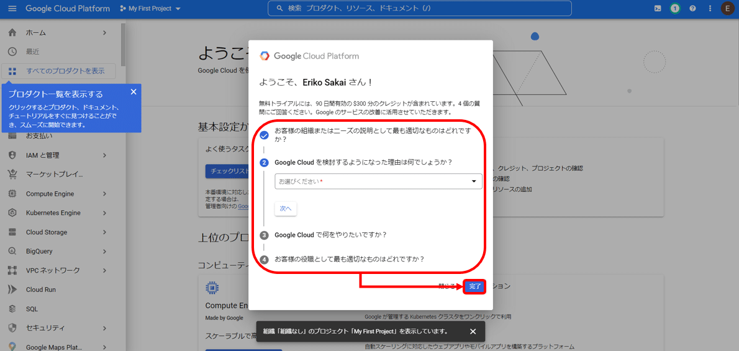The height and width of the screenshot is (351, 739).
Task: Expand the Compute Engine submenu chevron
Action: 104,194
